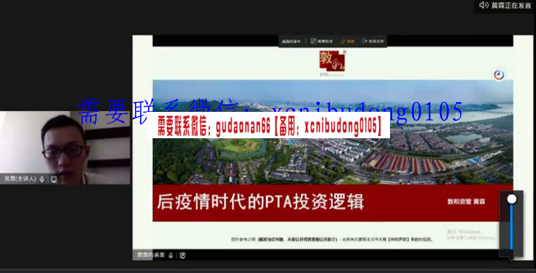Click the screen icon next to 黄霖(主讲人)

click(x=54, y=179)
